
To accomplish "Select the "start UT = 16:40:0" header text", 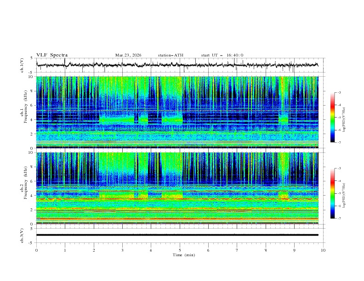I will click(222, 55).
